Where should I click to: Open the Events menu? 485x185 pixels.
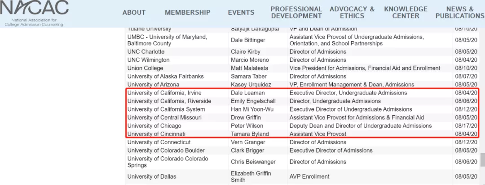(241, 13)
